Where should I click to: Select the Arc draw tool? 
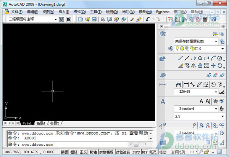click(x=213, y=58)
